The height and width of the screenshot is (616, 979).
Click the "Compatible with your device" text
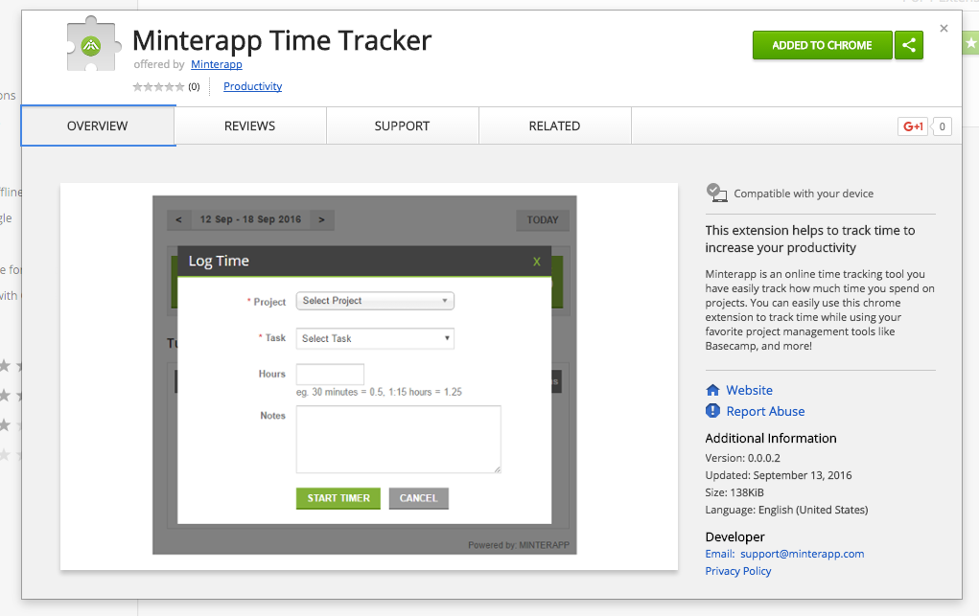point(804,194)
